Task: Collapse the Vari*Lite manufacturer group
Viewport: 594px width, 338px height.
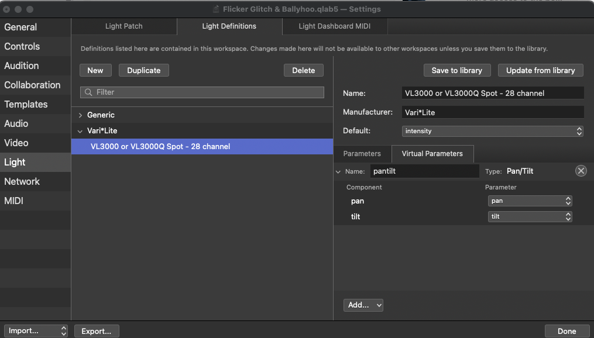Action: [x=81, y=131]
